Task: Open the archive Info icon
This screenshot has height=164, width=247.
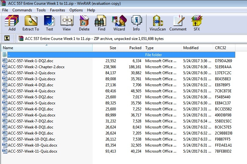Action: point(136,21)
